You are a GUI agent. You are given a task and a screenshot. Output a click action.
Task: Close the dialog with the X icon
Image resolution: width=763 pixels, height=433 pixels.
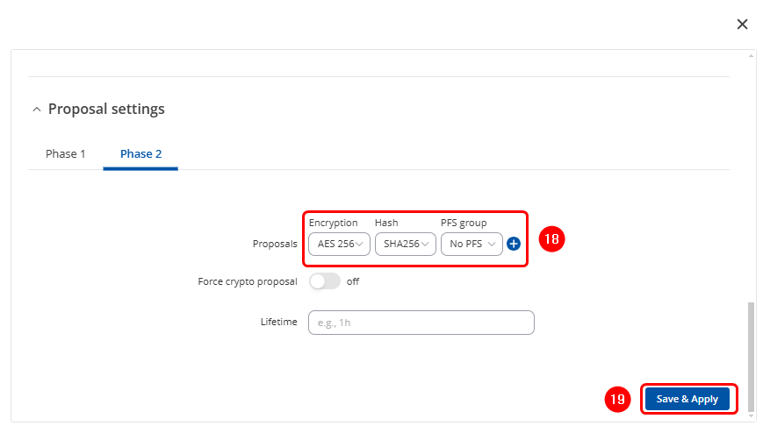pyautogui.click(x=742, y=25)
